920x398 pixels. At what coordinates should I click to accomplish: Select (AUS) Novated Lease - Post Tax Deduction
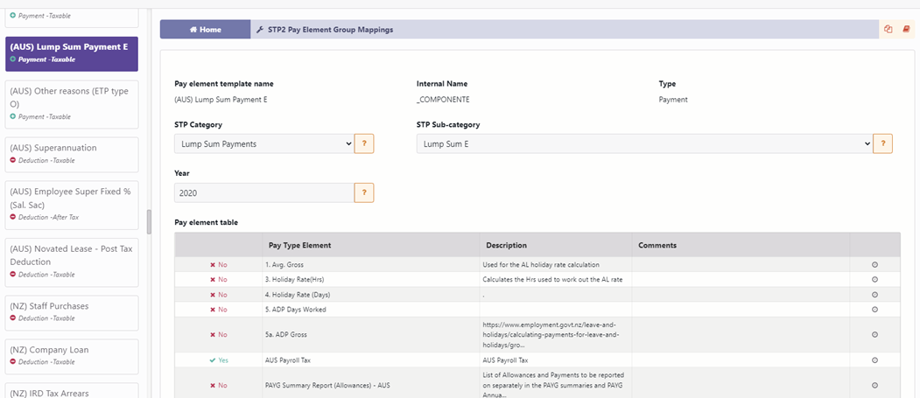[72, 262]
